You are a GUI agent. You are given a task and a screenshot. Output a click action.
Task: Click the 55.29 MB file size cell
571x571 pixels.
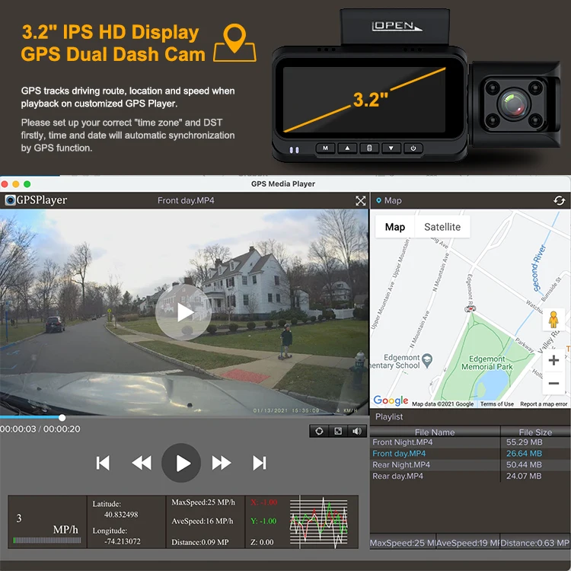(524, 442)
